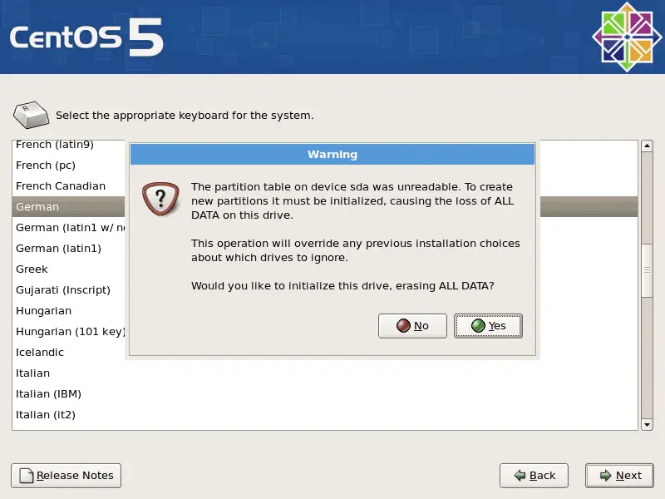Click the Warning dialog title bar
This screenshot has height=499, width=665.
(332, 155)
